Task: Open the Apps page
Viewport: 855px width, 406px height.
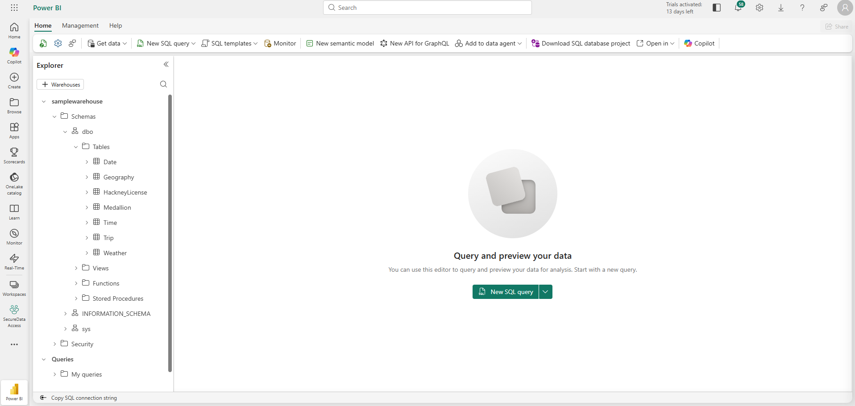Action: point(14,131)
